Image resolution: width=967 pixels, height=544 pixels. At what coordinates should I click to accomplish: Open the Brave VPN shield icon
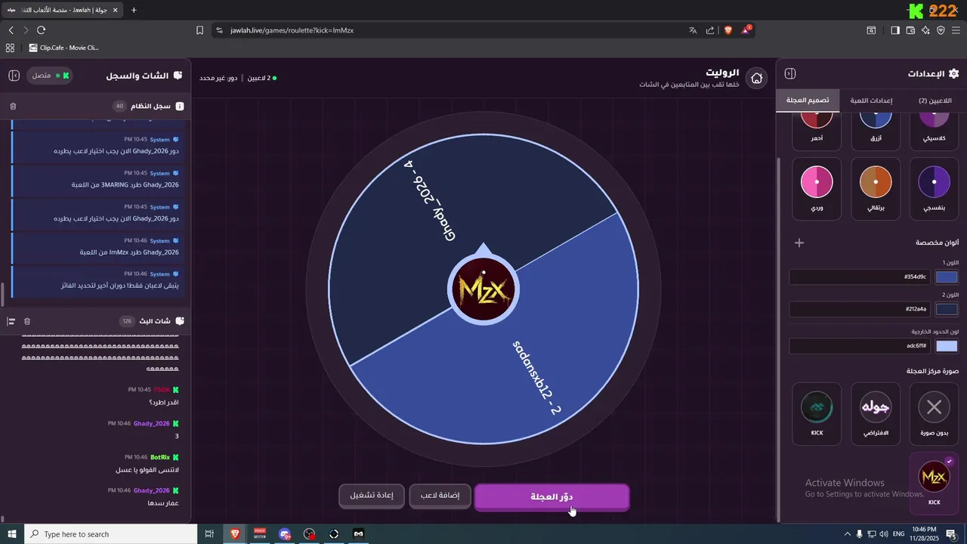[x=941, y=30]
